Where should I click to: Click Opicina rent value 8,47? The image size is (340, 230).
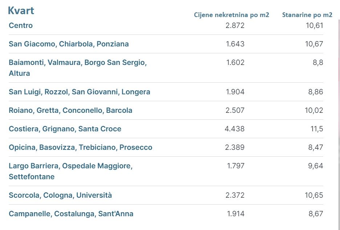point(315,147)
